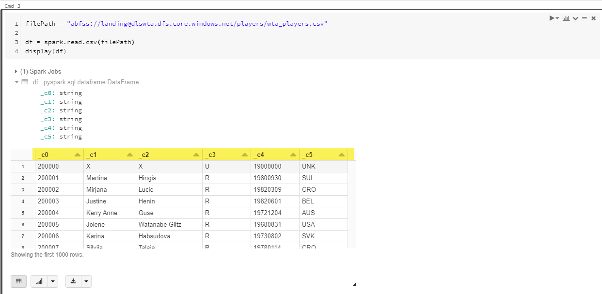The width and height of the screenshot is (602, 294).
Task: Sort by the _c5 column arrow
Action: coord(342,155)
